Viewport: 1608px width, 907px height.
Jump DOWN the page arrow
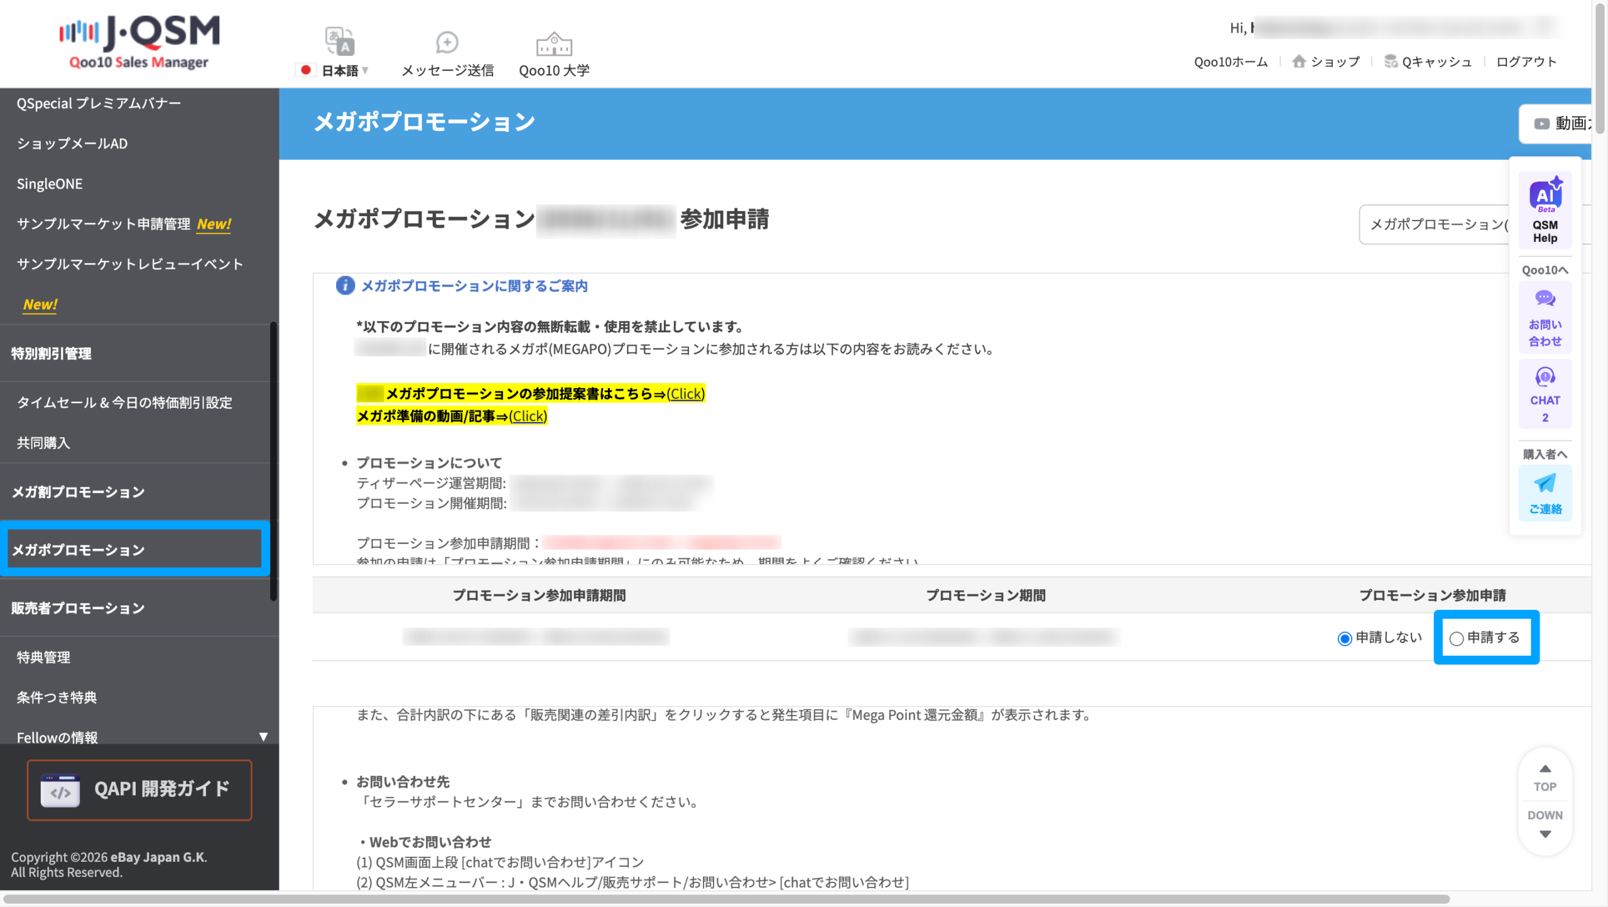coord(1545,824)
